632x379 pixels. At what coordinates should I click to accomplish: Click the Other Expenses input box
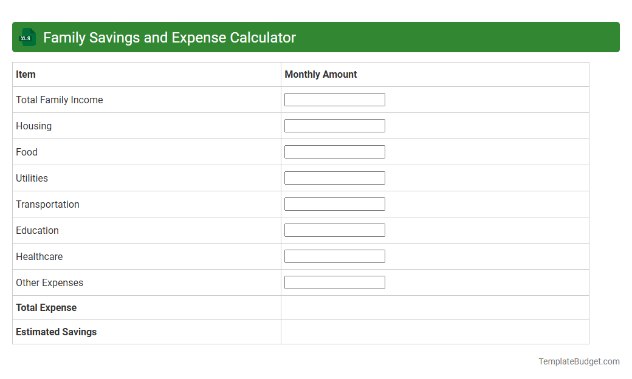[334, 282]
